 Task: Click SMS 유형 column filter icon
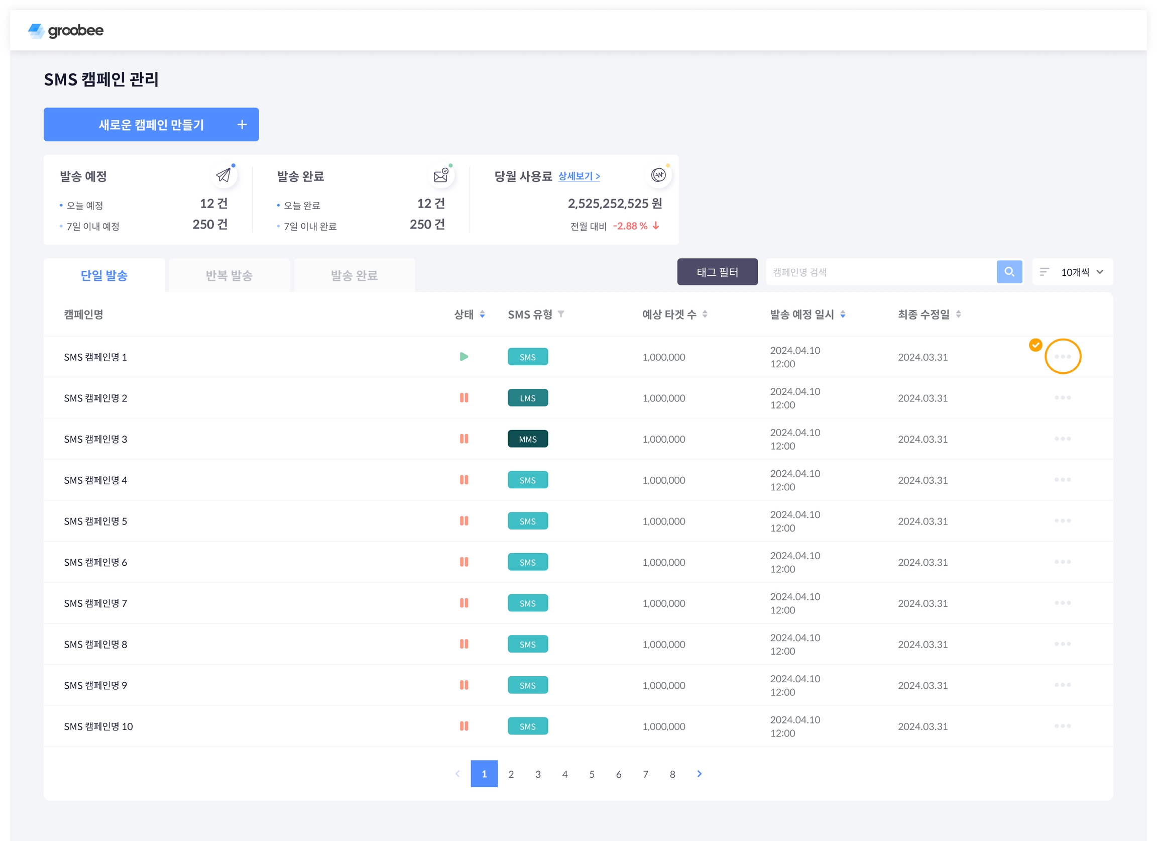coord(560,314)
